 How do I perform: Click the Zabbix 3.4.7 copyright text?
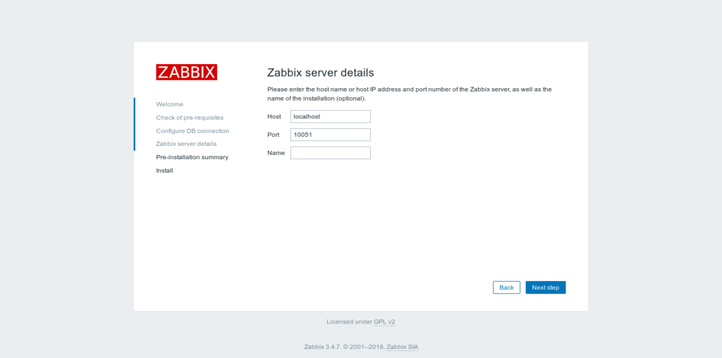pyautogui.click(x=343, y=347)
